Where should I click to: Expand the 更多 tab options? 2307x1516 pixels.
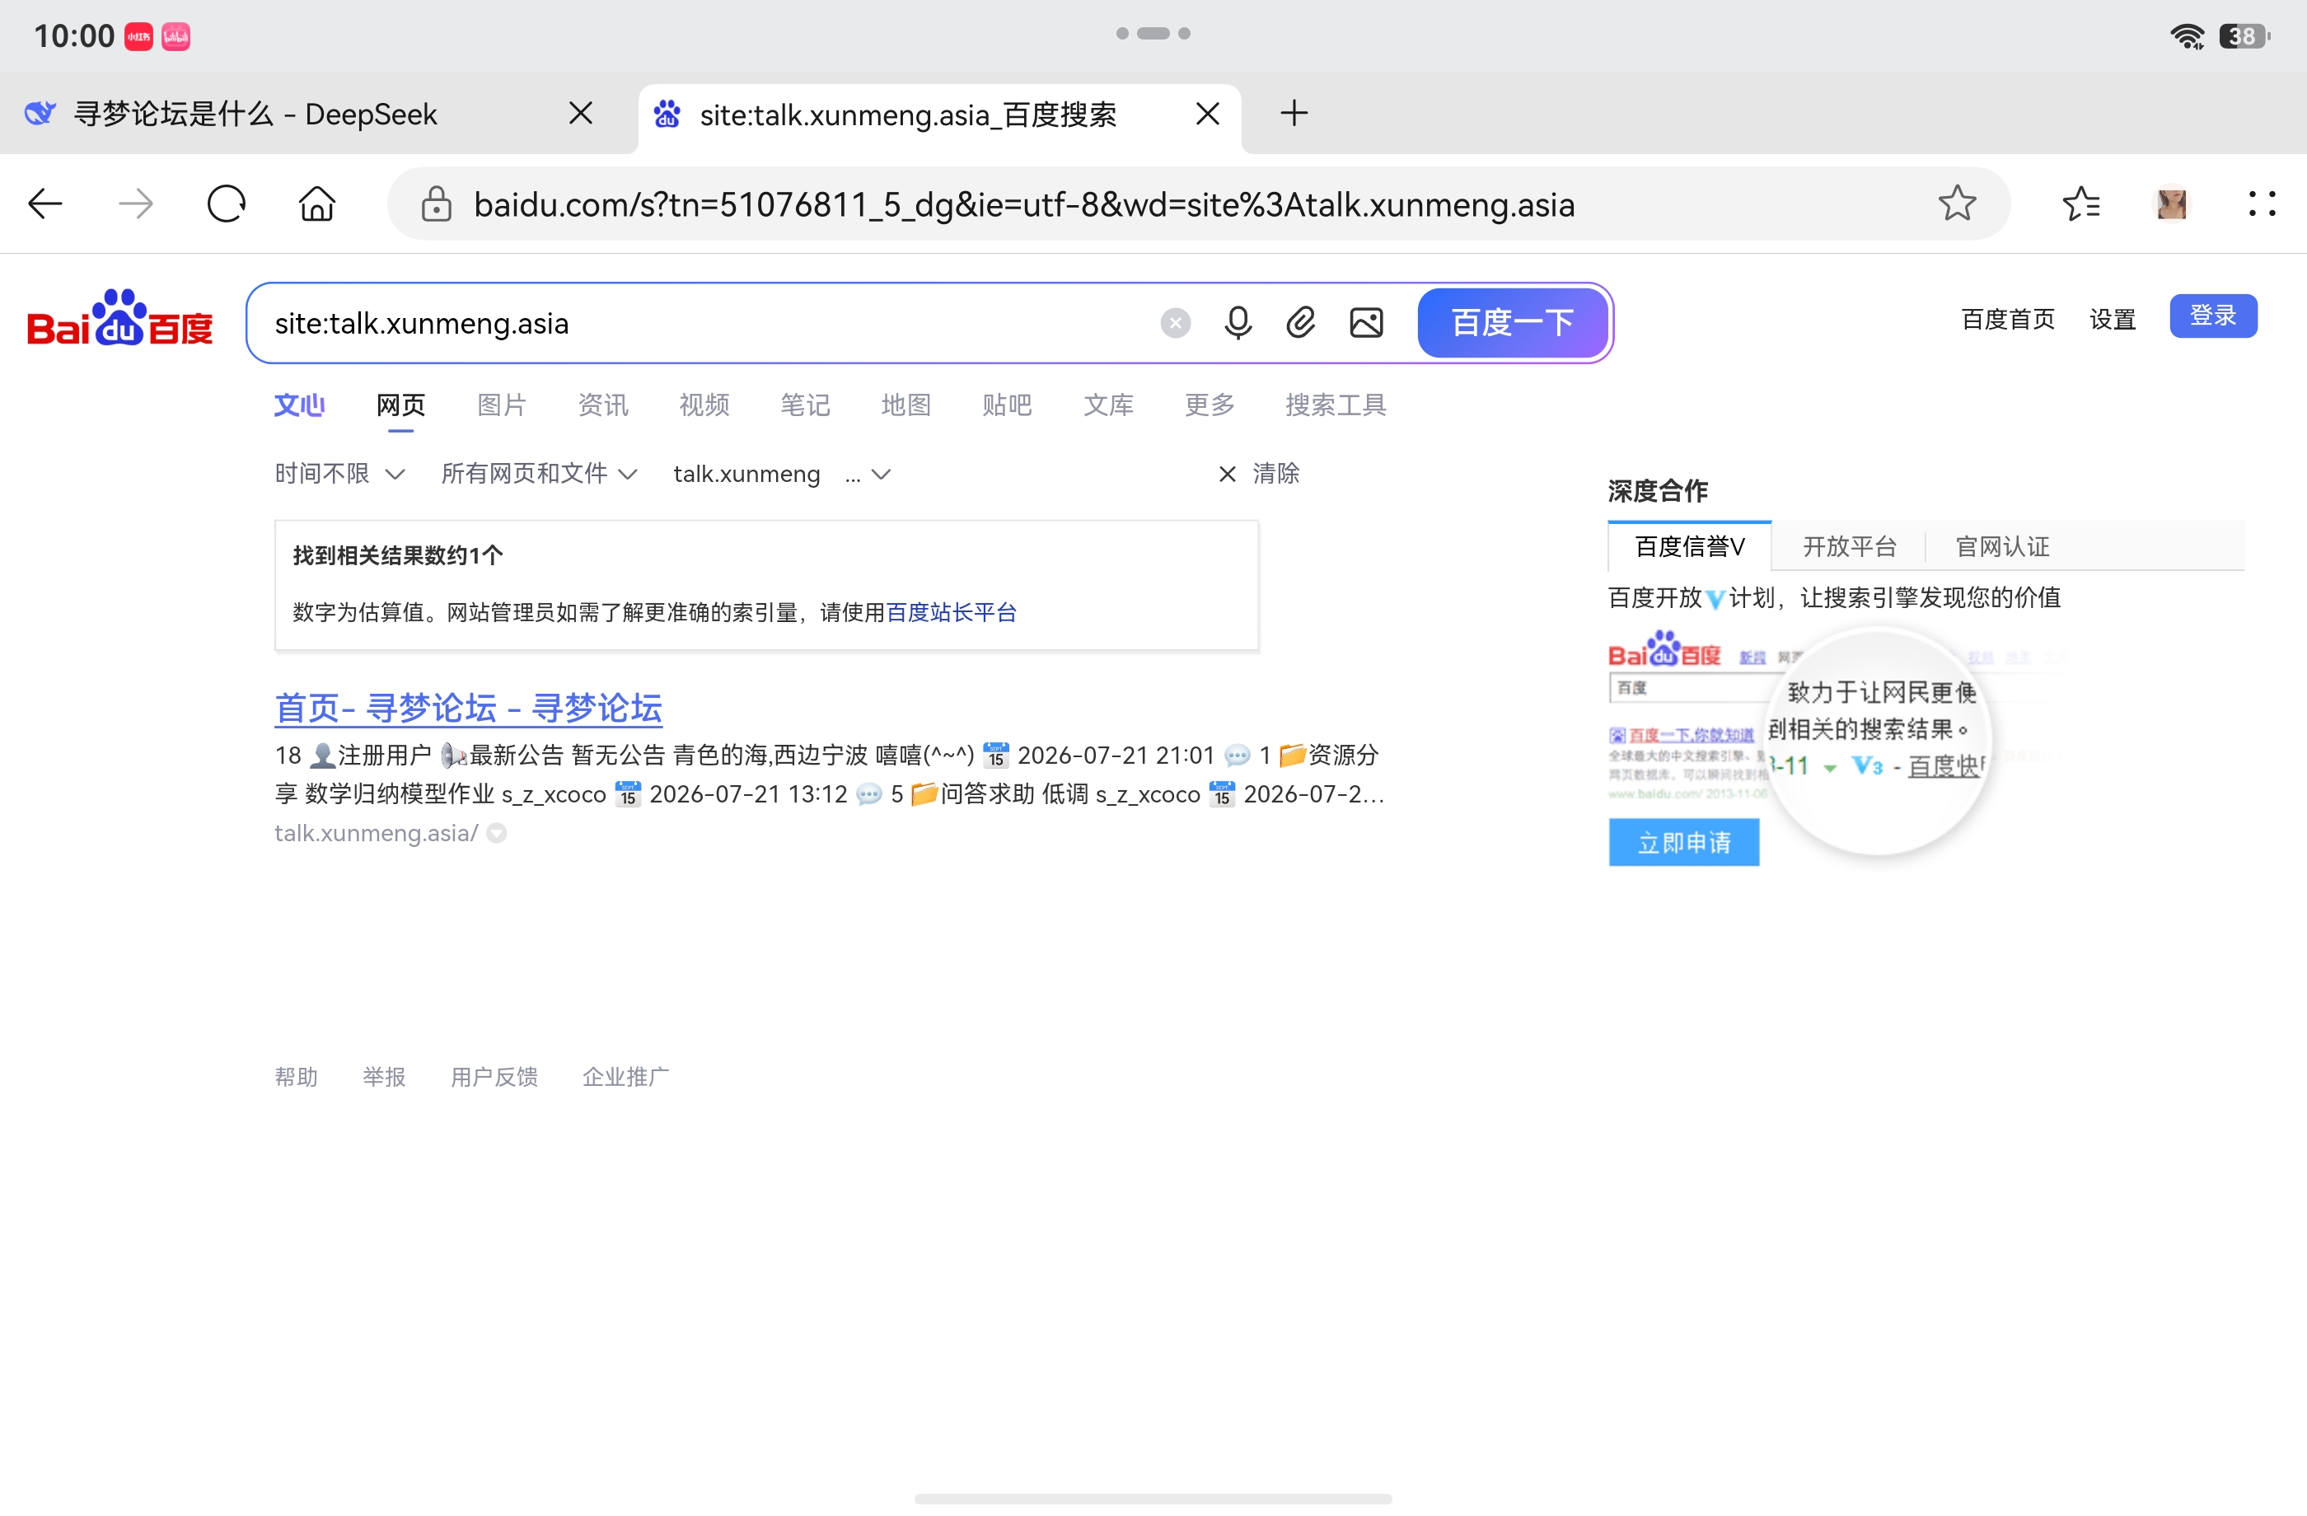click(x=1209, y=405)
